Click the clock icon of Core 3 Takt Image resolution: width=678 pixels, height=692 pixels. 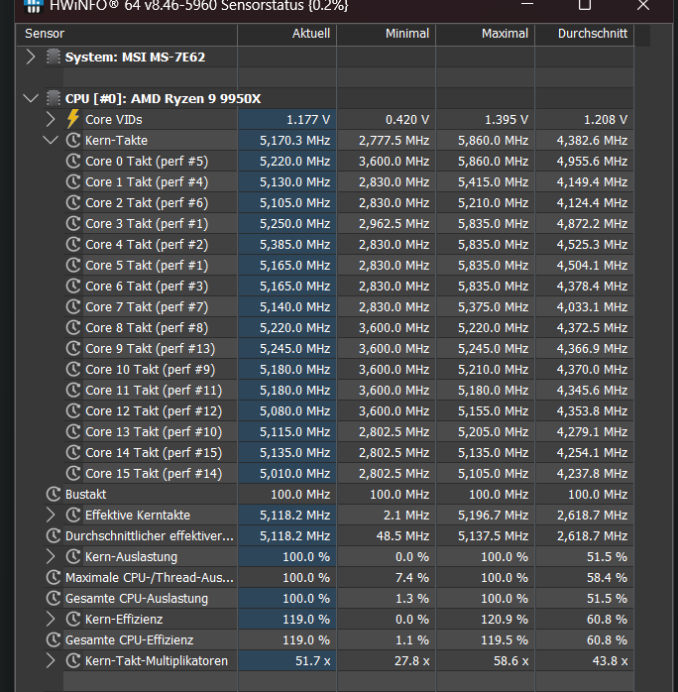point(72,224)
